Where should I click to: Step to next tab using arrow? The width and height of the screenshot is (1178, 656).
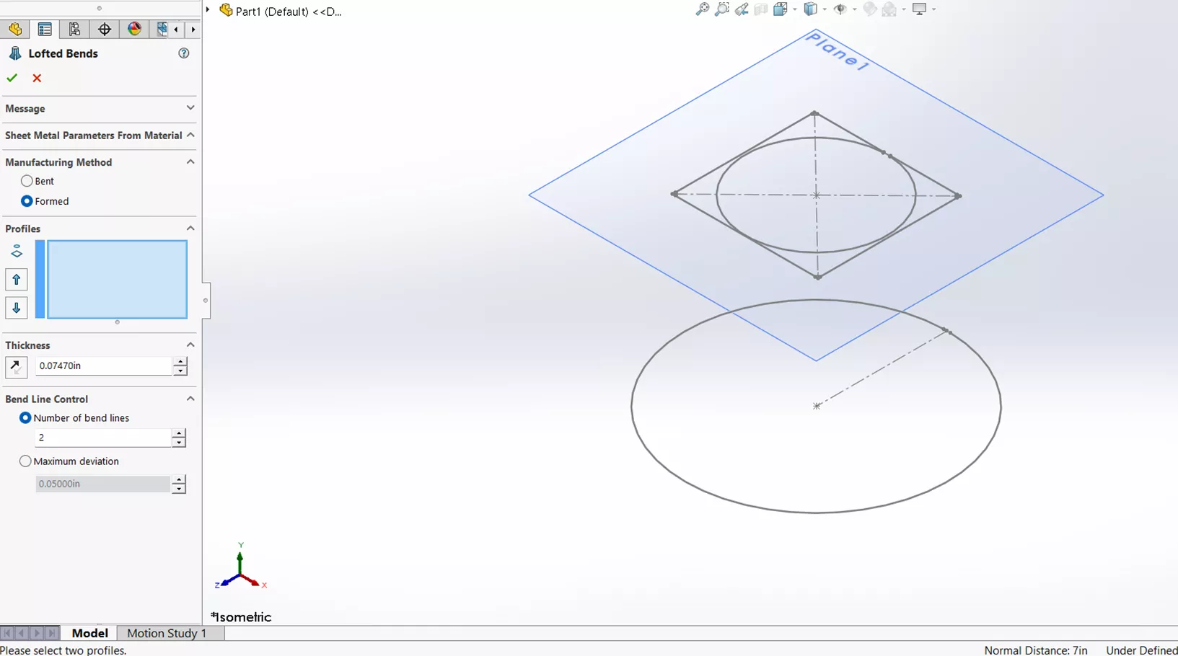[x=37, y=634]
